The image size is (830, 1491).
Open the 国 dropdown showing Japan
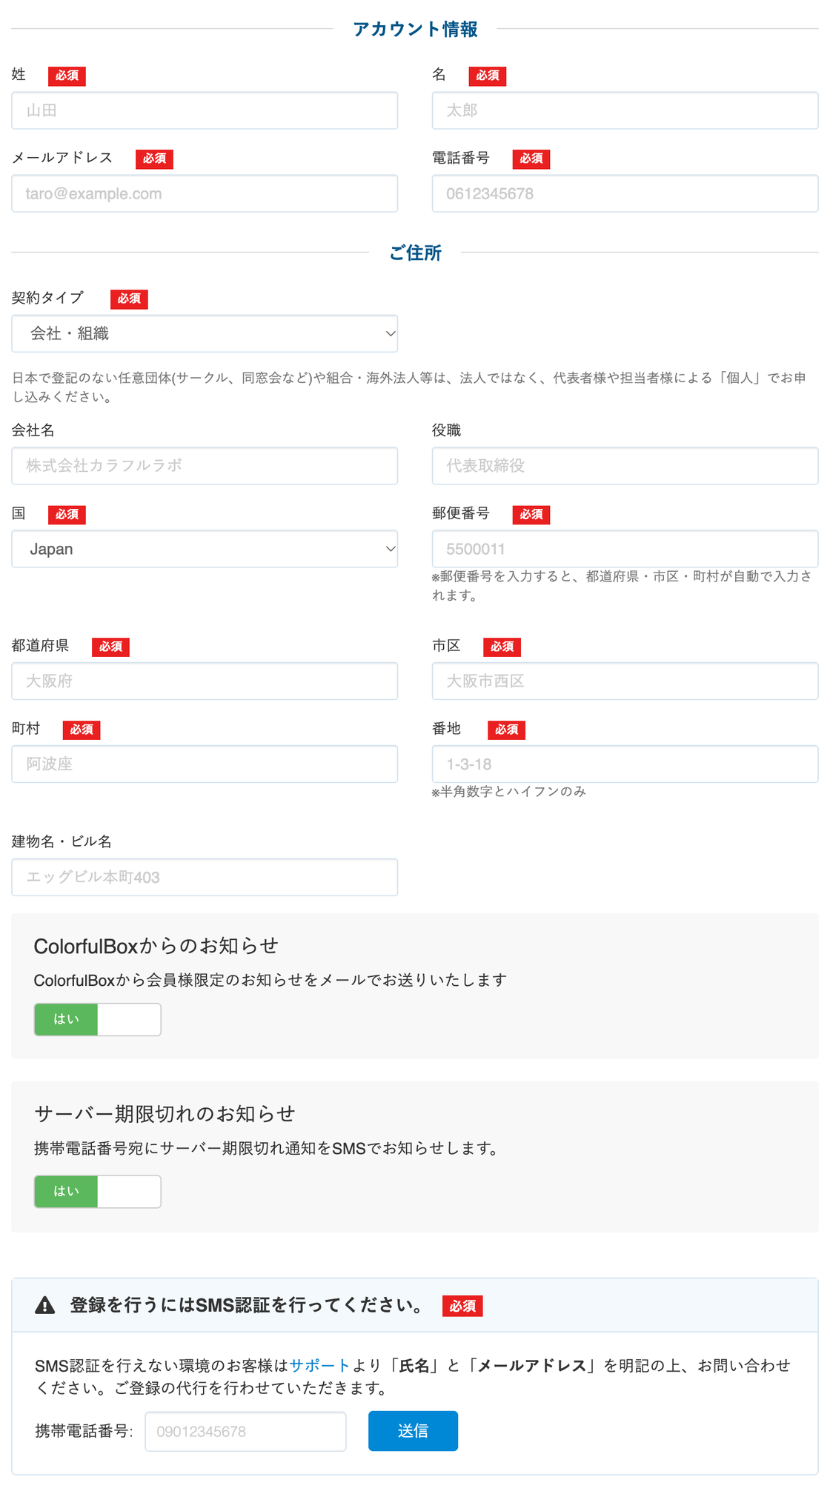(x=205, y=549)
